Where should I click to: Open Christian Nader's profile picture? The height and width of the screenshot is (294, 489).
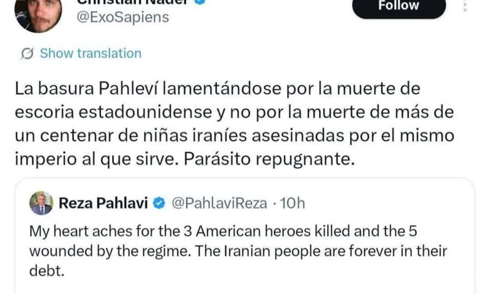pos(38,14)
